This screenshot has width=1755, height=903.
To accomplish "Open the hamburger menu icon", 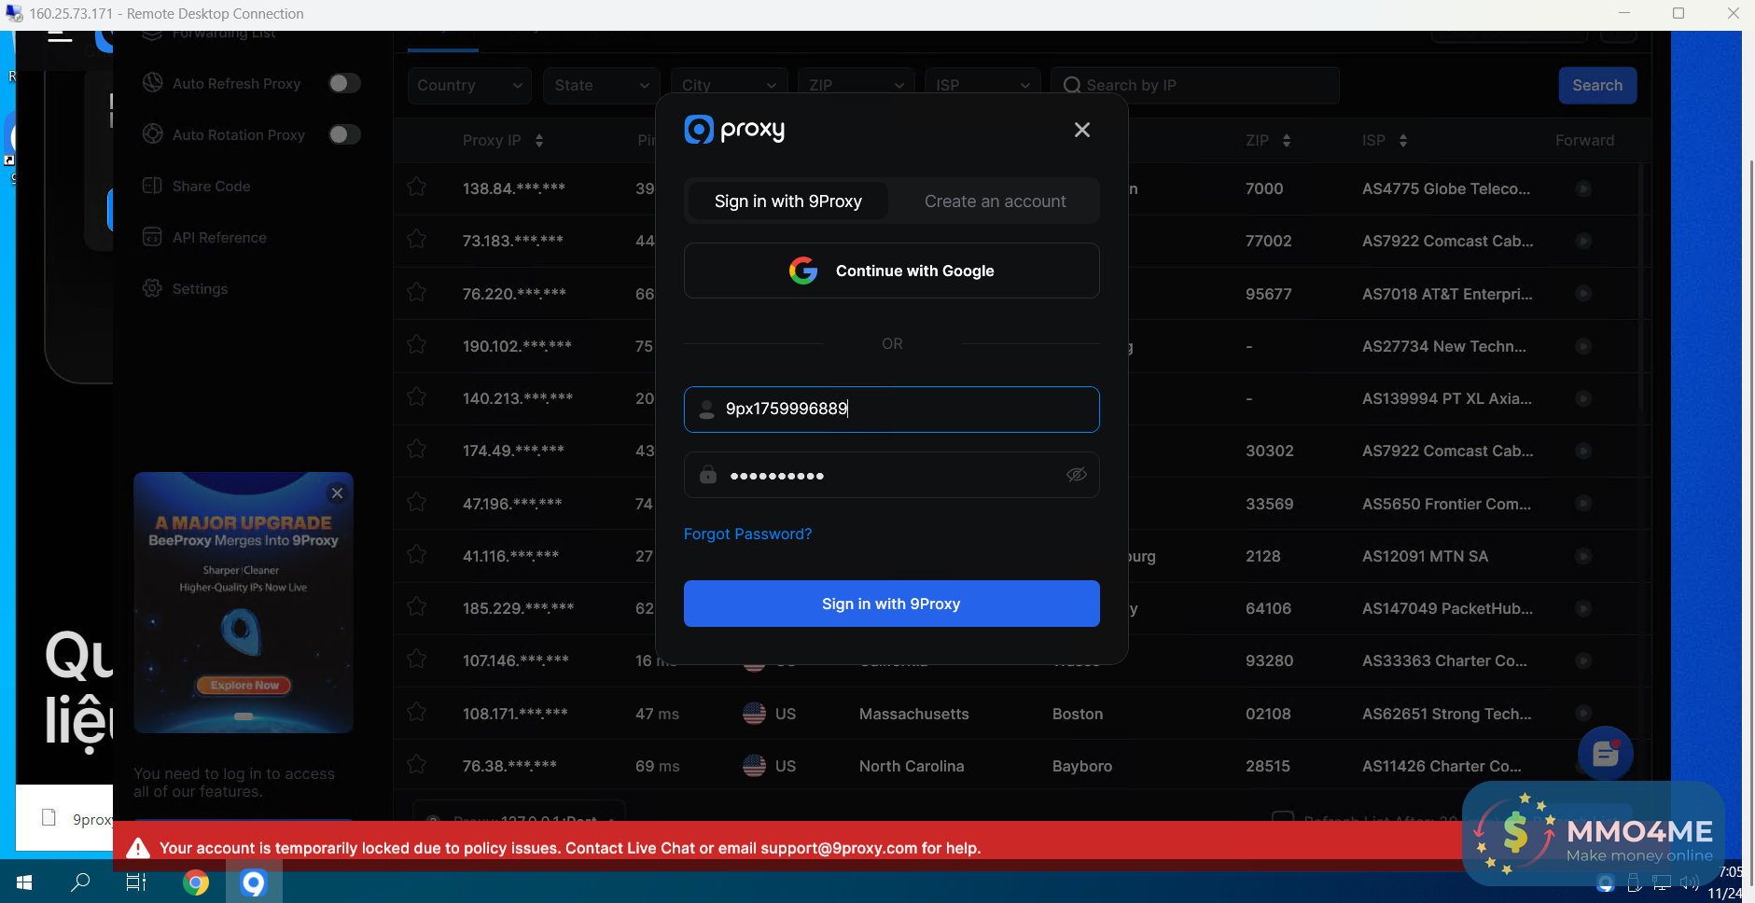I will point(61,36).
